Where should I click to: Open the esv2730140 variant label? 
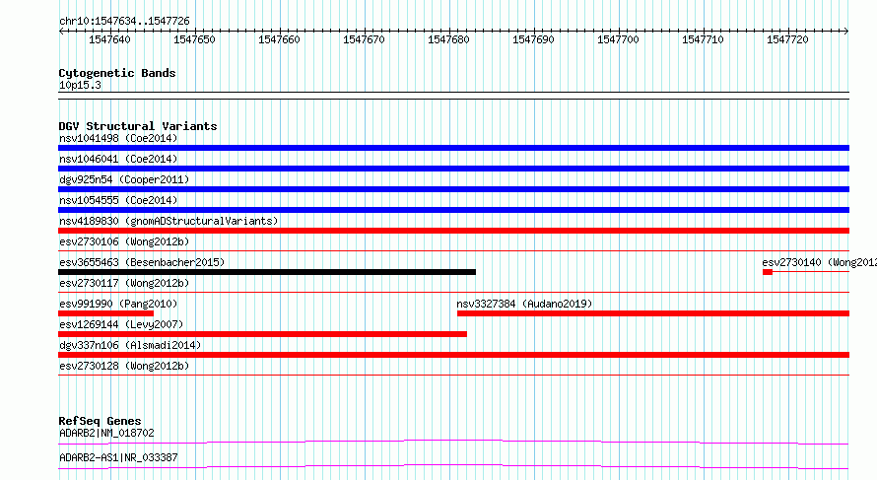[820, 262]
